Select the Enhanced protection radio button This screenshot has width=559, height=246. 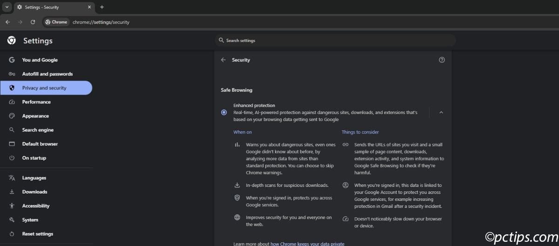(x=224, y=112)
